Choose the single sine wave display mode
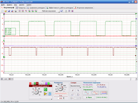The height and width of the screenshot is (103, 138). [x=87, y=93]
